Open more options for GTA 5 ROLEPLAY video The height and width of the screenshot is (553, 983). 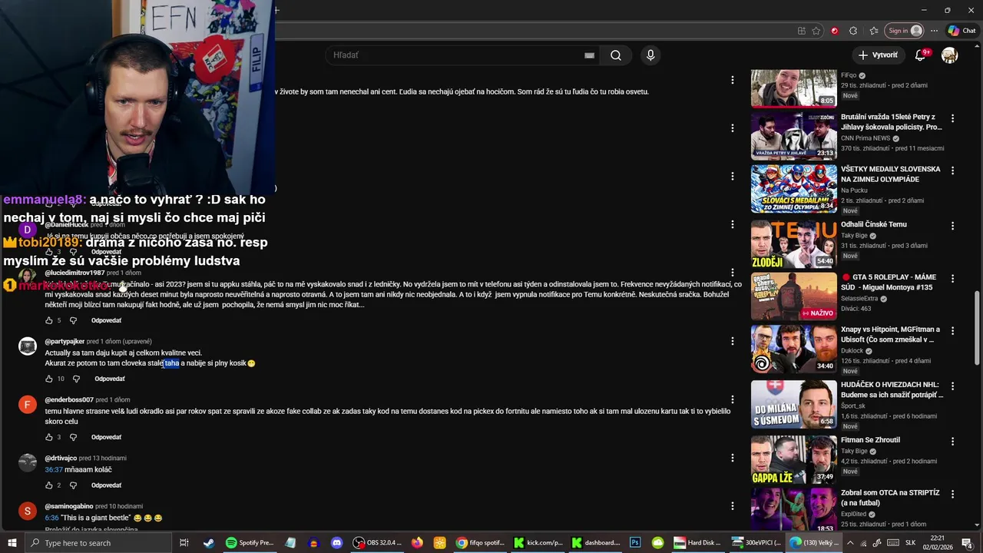pyautogui.click(x=952, y=279)
